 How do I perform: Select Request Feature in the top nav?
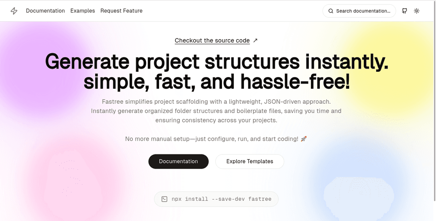coord(122,11)
